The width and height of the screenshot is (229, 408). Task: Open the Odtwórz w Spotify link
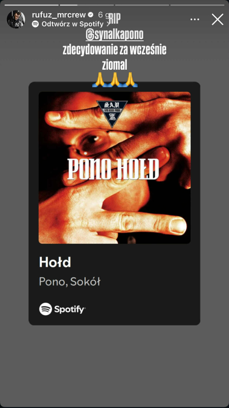tap(72, 24)
